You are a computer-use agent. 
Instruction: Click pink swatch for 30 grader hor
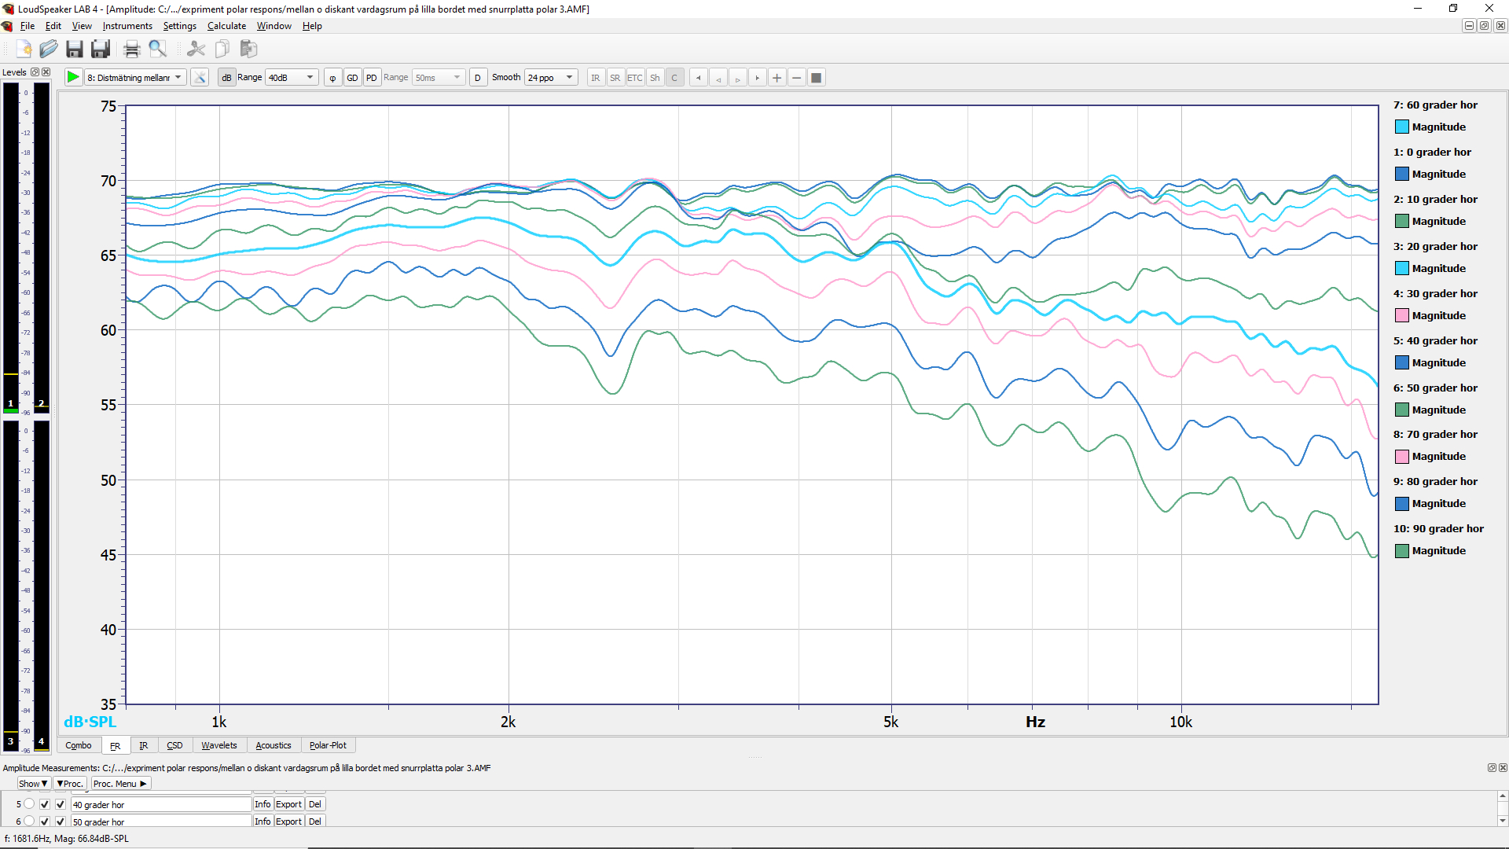[x=1401, y=315]
